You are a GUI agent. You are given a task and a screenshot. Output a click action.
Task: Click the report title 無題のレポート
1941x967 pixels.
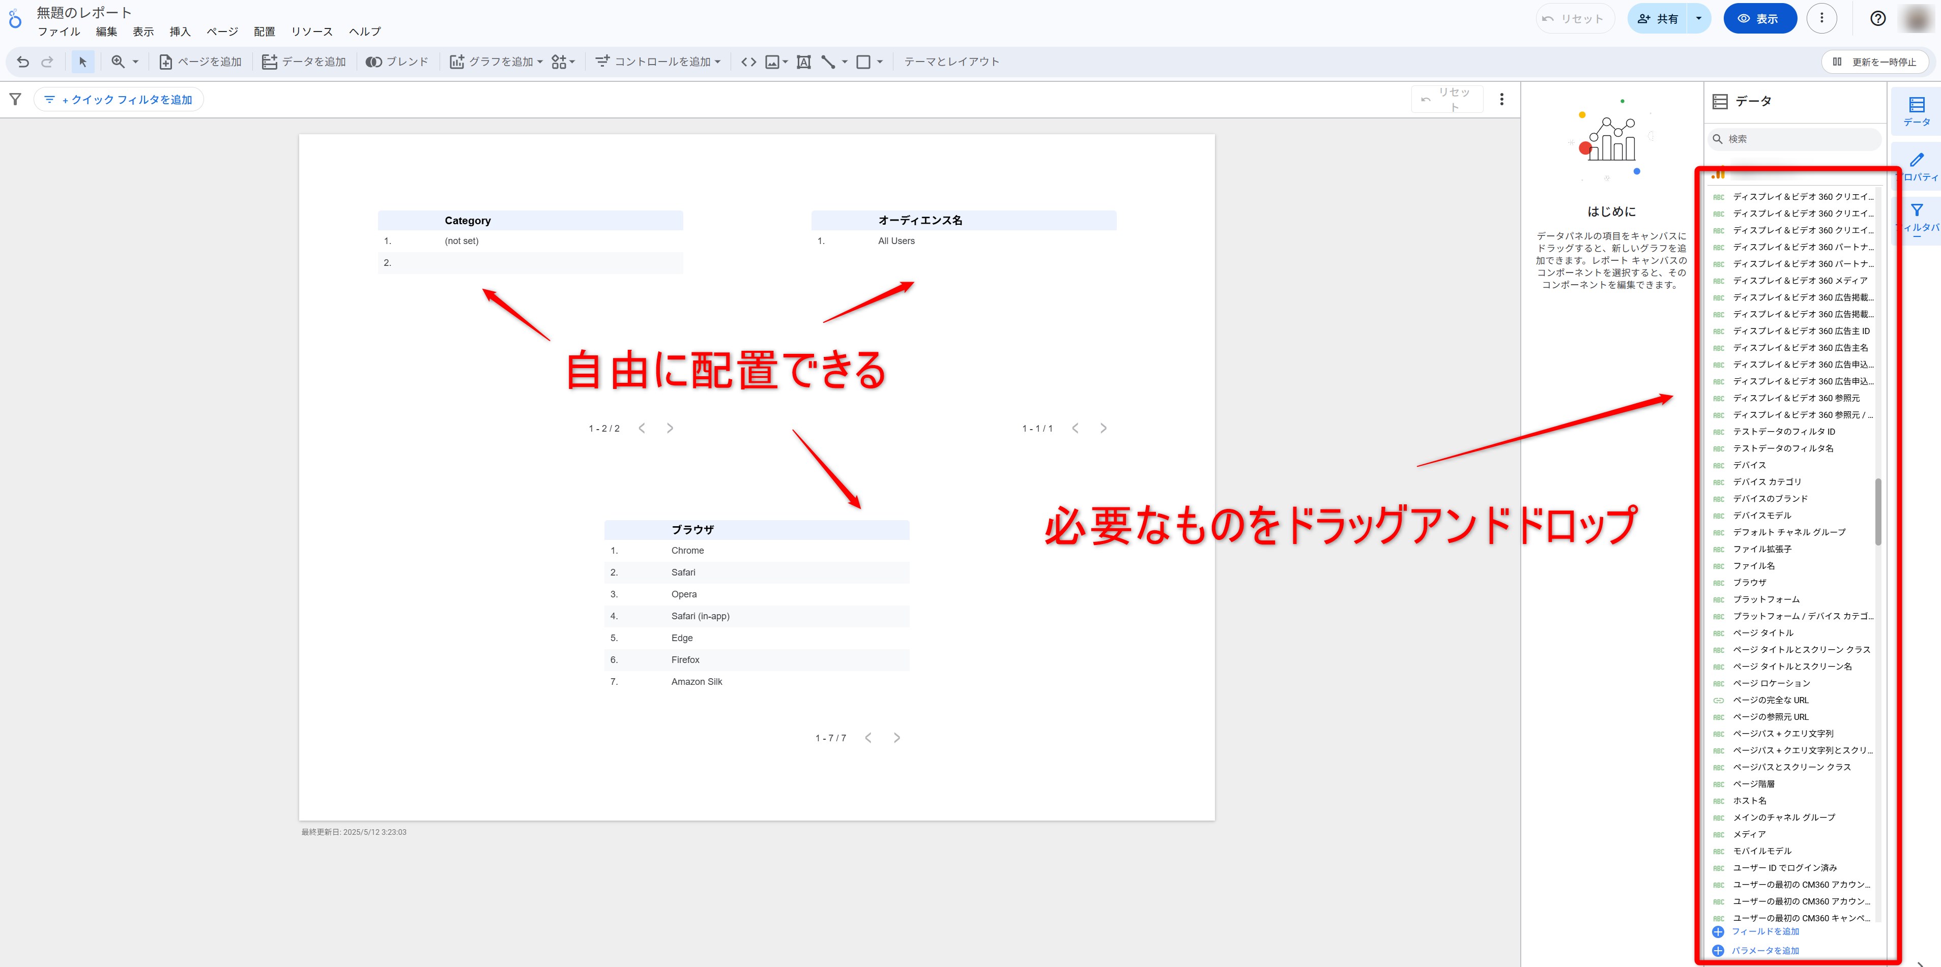[x=84, y=13]
